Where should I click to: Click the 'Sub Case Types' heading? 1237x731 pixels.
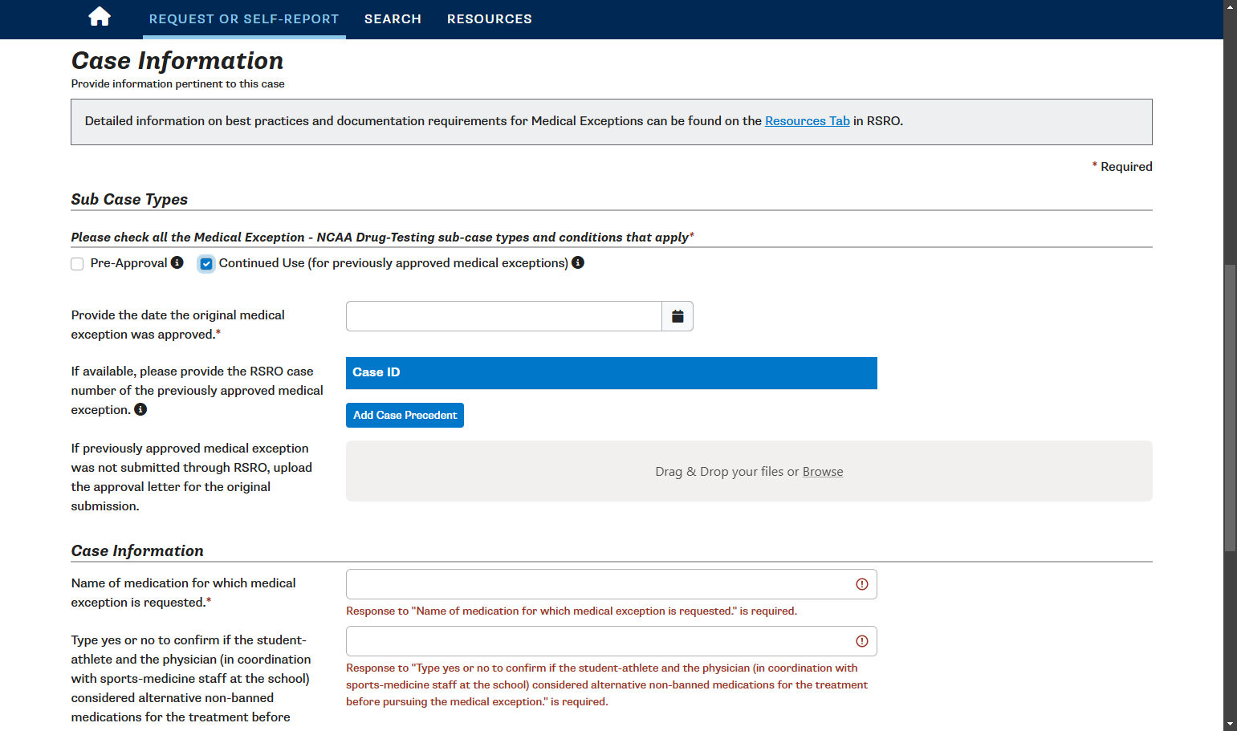(129, 199)
